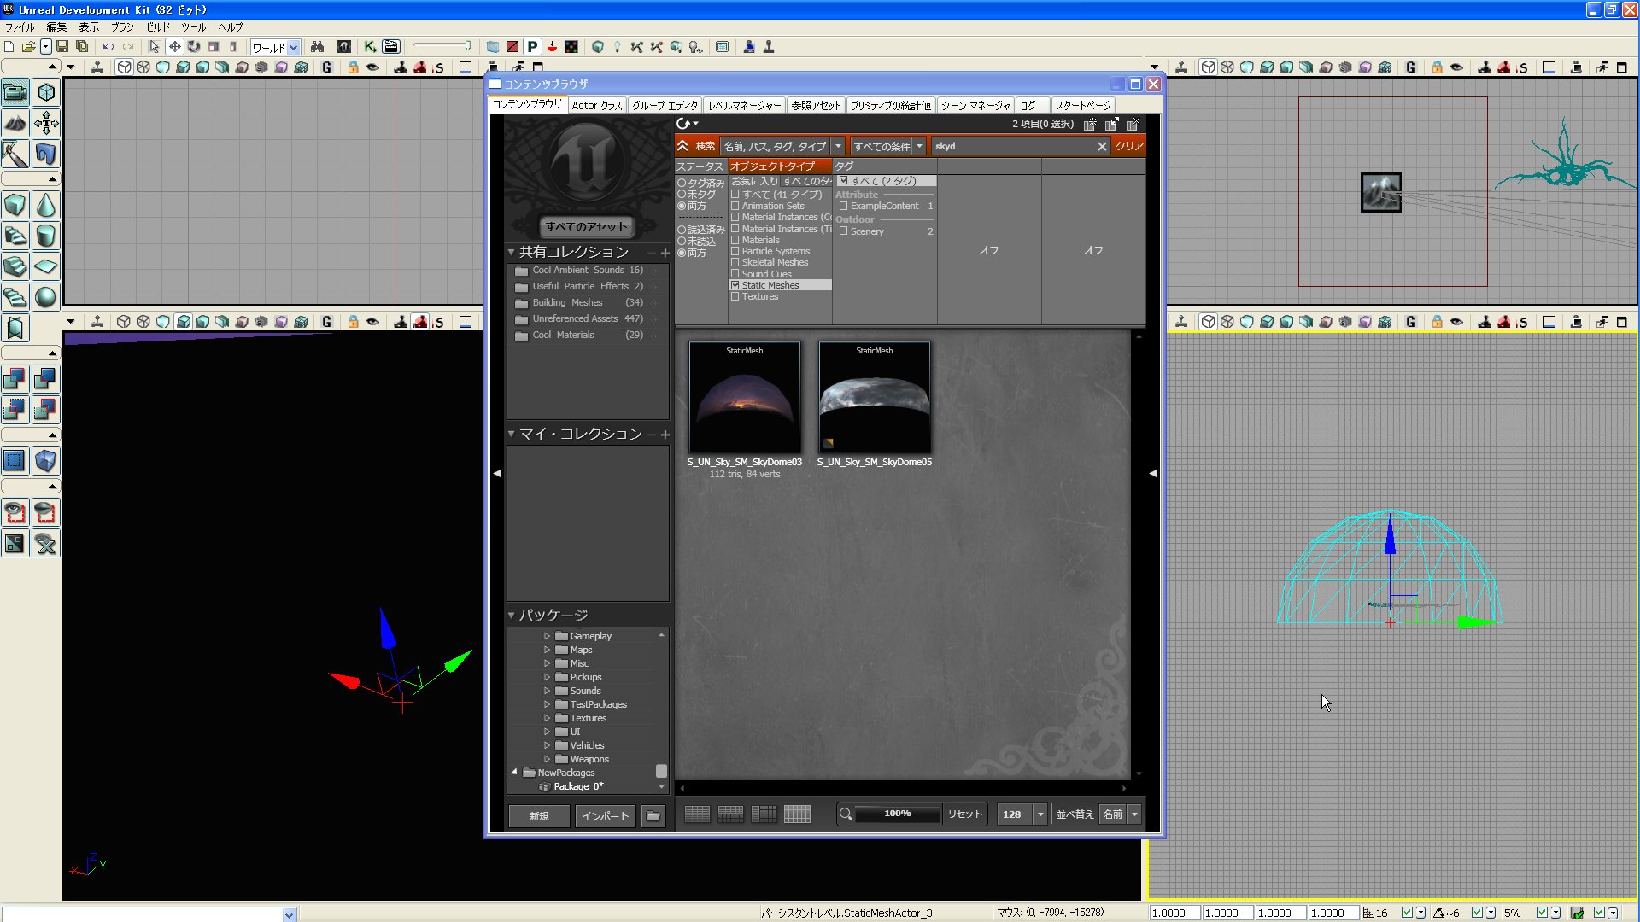Open the thumbnail size 128 dropdown
Viewport: 1640px width, 922px height.
point(1040,814)
